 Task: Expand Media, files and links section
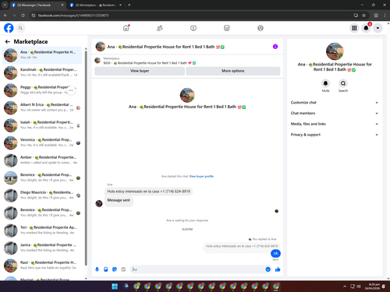tap(335, 124)
